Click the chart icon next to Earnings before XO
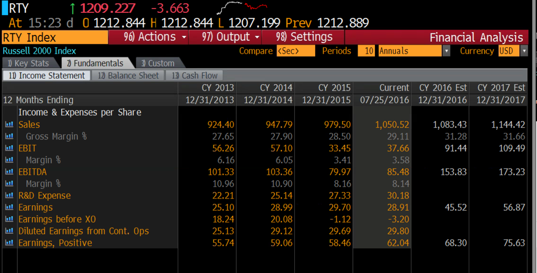 (x=9, y=219)
